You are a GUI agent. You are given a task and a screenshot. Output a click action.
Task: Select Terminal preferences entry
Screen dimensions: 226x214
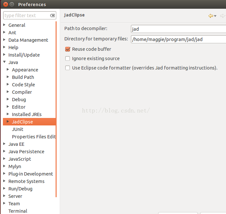pos(18,211)
